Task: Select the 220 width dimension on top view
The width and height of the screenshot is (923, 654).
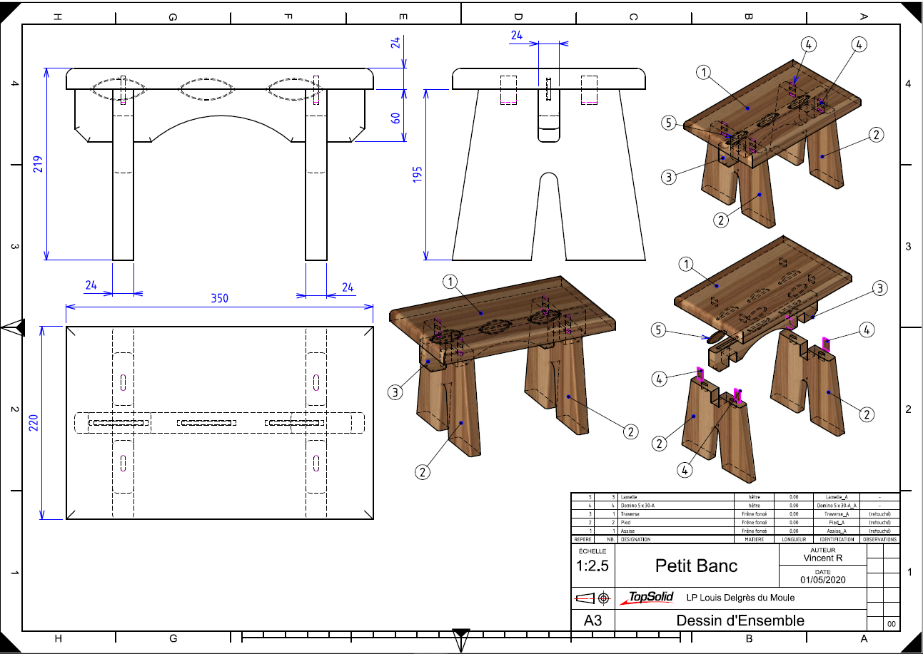Action: point(33,422)
